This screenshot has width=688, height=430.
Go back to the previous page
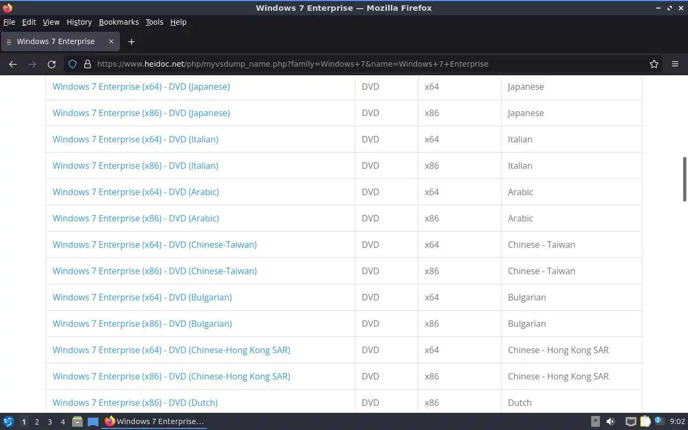(x=13, y=64)
